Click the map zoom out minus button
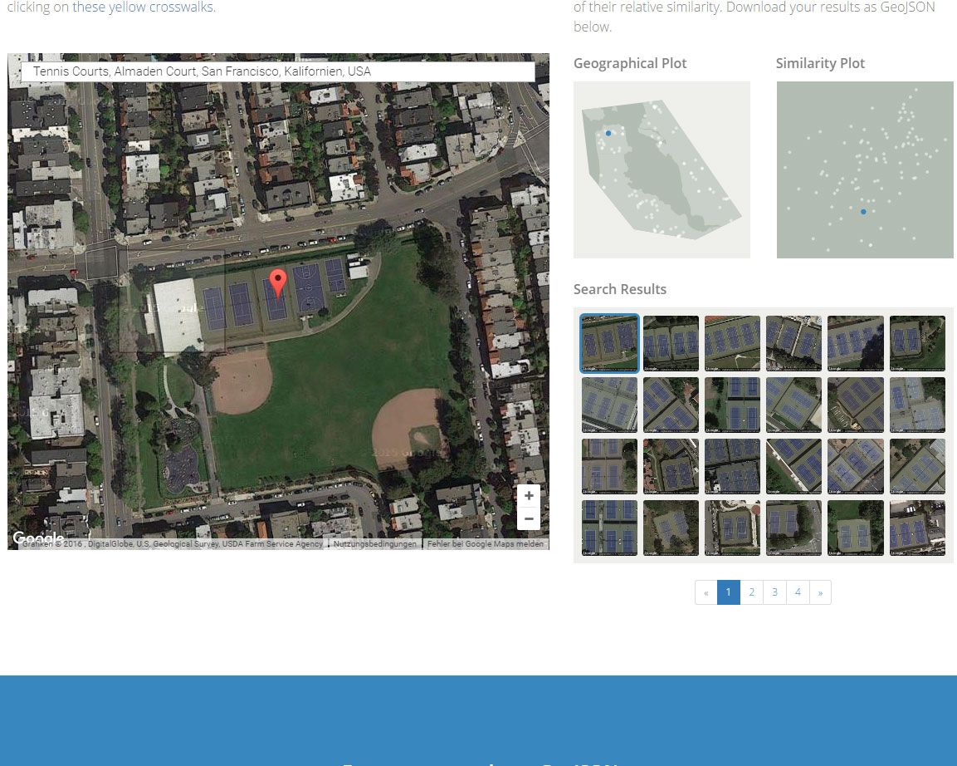The image size is (957, 766). pos(529,519)
